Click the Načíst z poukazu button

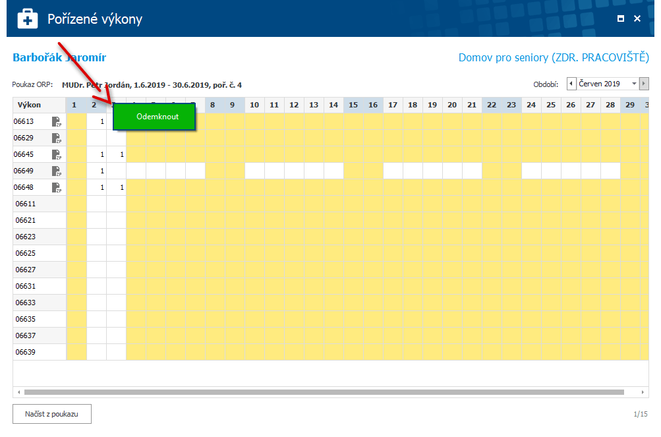(x=52, y=414)
